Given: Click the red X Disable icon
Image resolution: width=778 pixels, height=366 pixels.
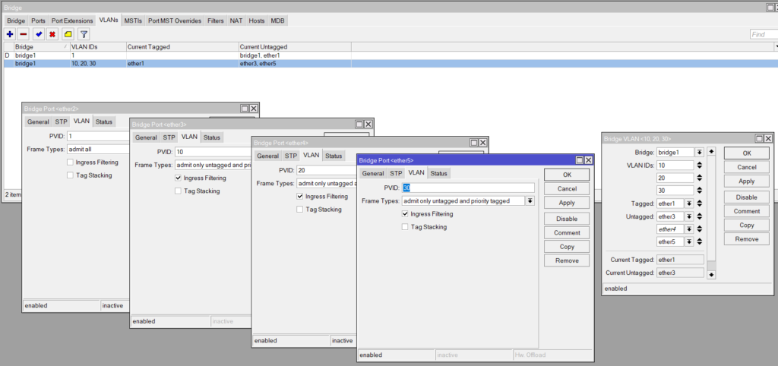Looking at the screenshot, I should pos(52,34).
